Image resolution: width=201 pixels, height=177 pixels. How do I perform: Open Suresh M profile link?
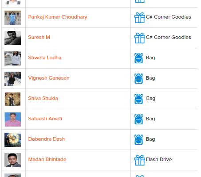[39, 37]
